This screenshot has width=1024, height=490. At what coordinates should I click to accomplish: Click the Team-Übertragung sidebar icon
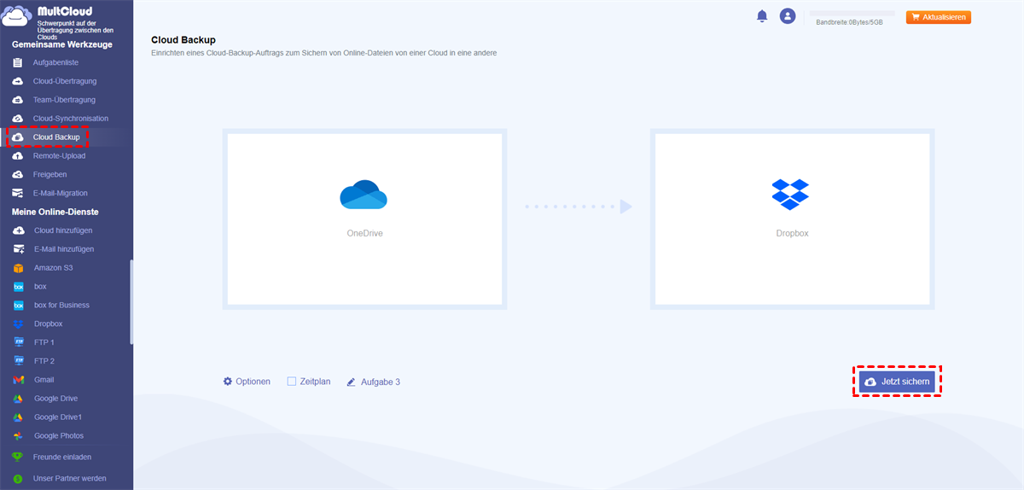point(18,100)
